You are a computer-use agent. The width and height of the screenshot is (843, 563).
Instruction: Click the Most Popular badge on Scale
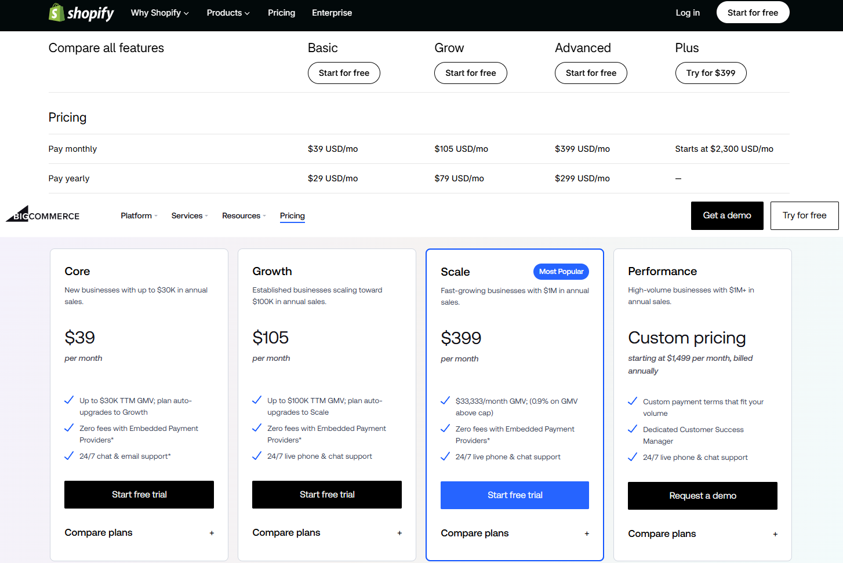561,272
